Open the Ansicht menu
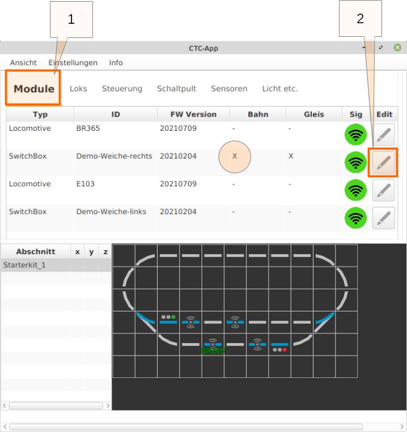 [23, 62]
